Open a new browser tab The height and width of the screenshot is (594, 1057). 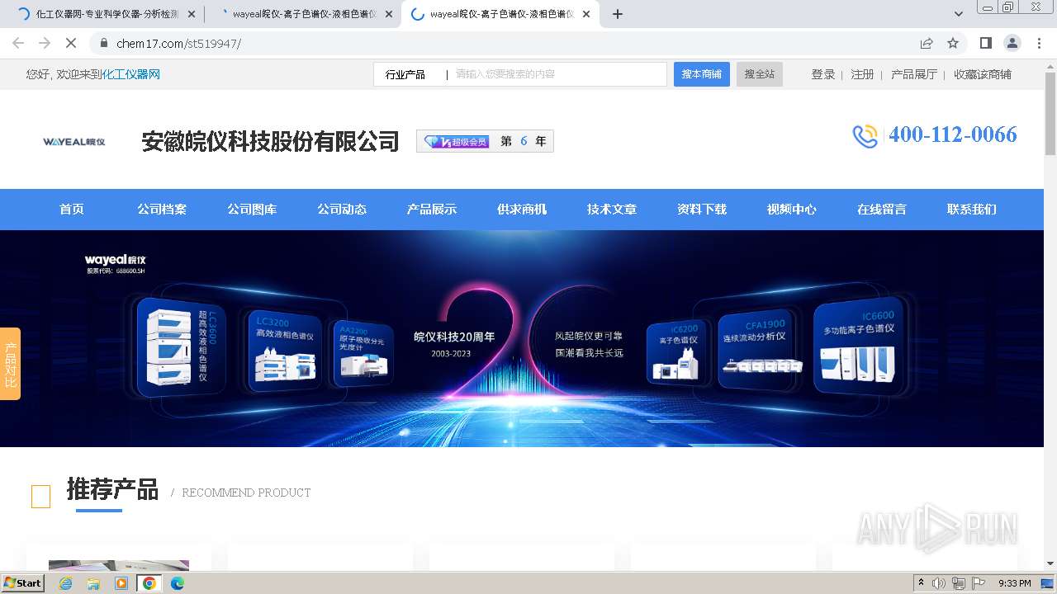pyautogui.click(x=618, y=14)
